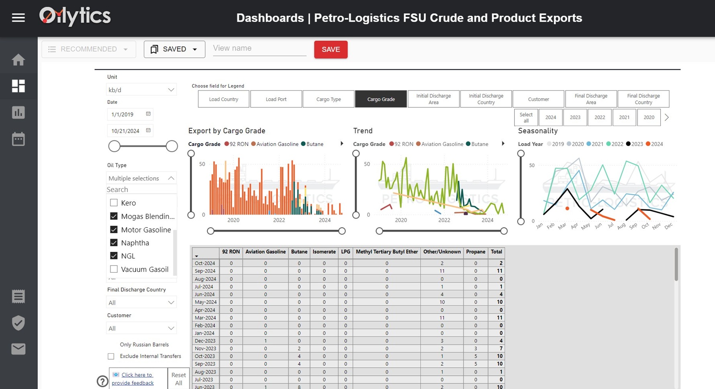Screen dimensions: 715x389
Task: Focus the View name input field
Action: (259, 49)
